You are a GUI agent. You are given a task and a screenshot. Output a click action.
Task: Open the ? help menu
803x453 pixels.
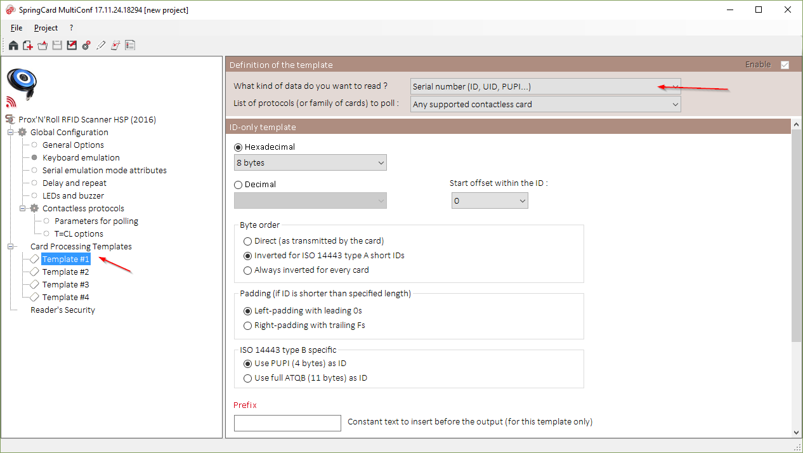click(x=72, y=28)
